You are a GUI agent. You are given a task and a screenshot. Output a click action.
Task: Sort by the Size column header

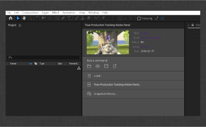[x=60, y=64]
